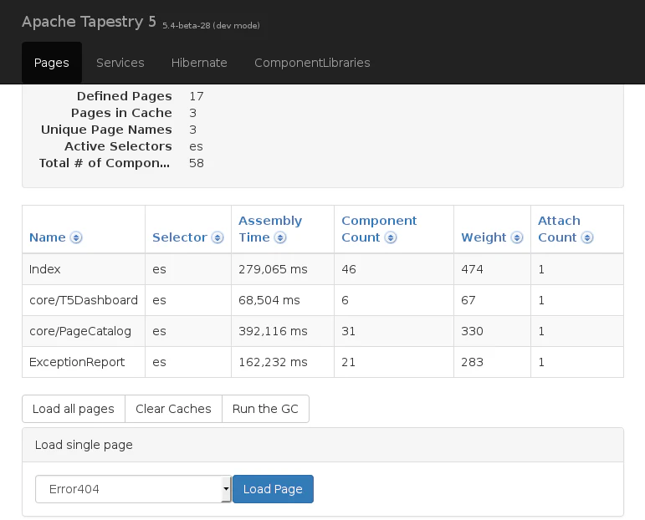Open the ComponentLibraries tab
The image size is (645, 520).
tap(312, 63)
